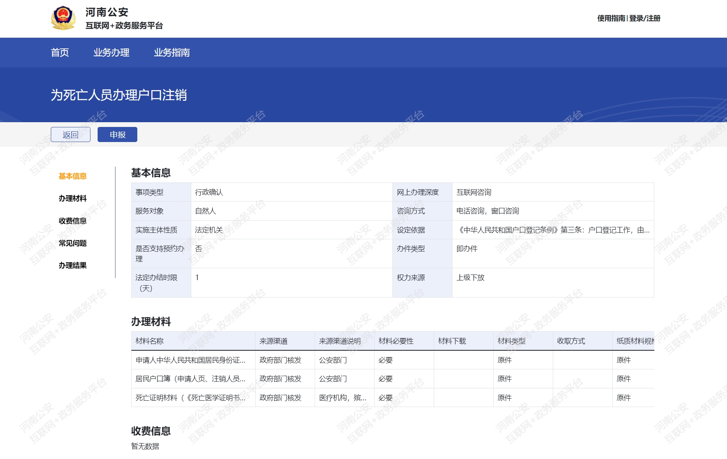Choose 办理结果 in the side menu
This screenshot has width=727, height=459.
(73, 265)
